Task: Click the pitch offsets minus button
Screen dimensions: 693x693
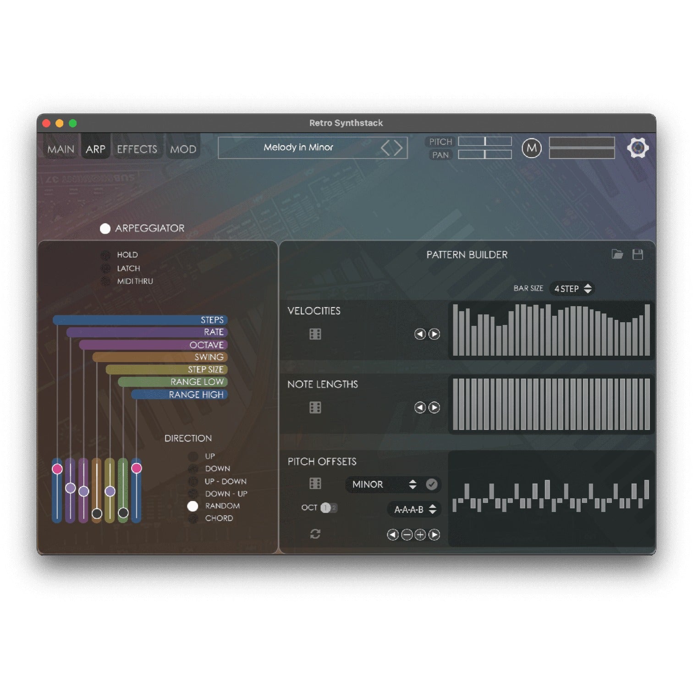Action: pos(407,534)
